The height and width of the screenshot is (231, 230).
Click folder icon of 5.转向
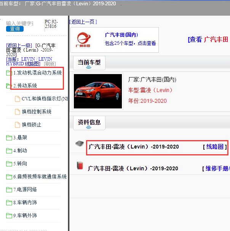9,164
